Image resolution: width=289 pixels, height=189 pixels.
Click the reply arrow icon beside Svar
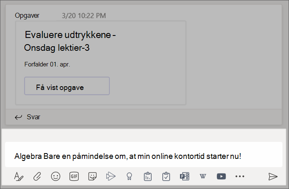point(19,117)
